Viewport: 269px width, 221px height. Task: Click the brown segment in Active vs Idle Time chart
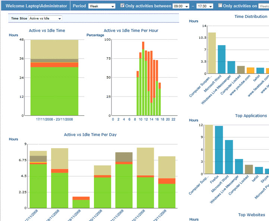(54, 60)
